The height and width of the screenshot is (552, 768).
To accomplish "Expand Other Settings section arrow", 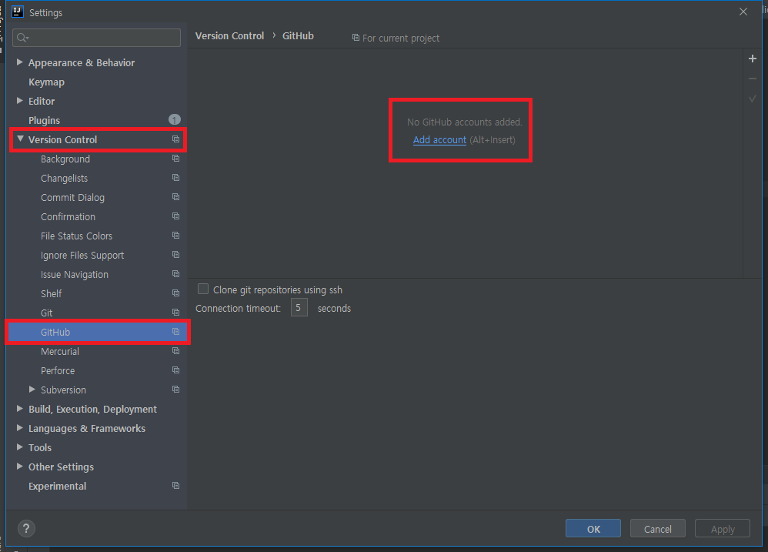I will pyautogui.click(x=19, y=467).
